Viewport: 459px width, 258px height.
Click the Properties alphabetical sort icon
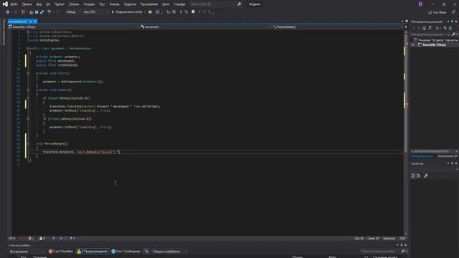(419, 176)
